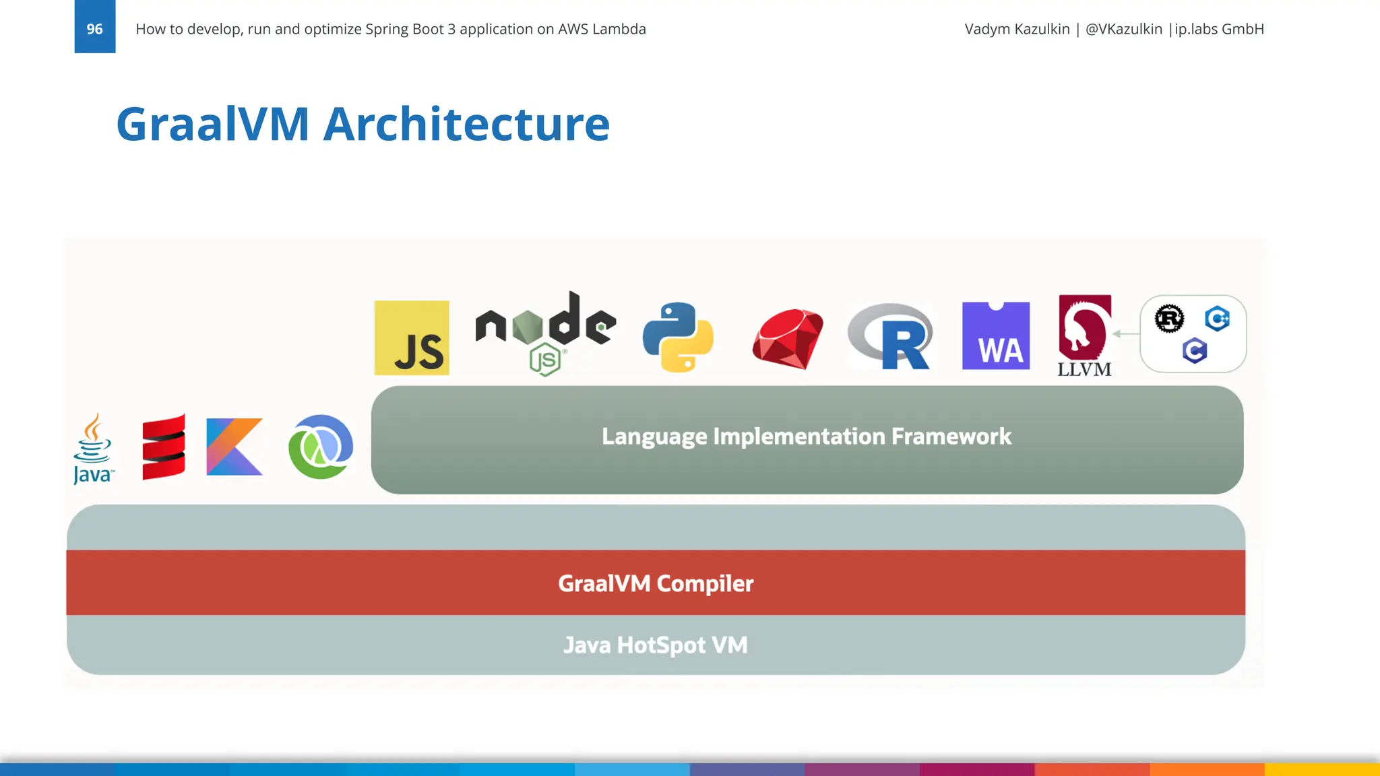Click the @VKazulkin author text in header
This screenshot has height=776, width=1380.
[x=1123, y=29]
